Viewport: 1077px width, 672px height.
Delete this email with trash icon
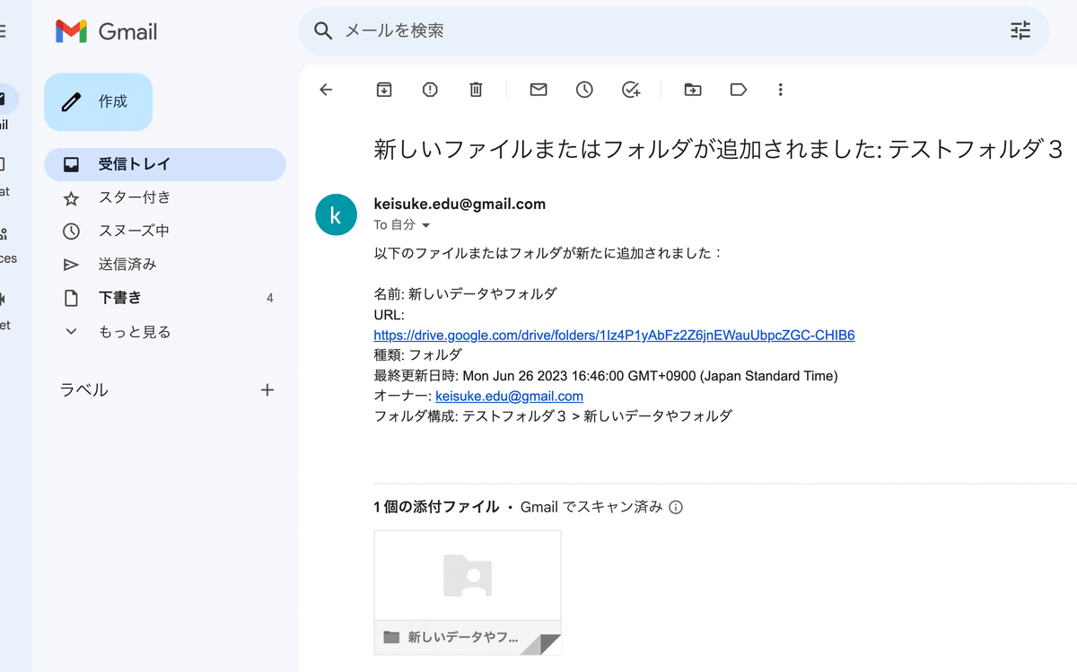(476, 90)
